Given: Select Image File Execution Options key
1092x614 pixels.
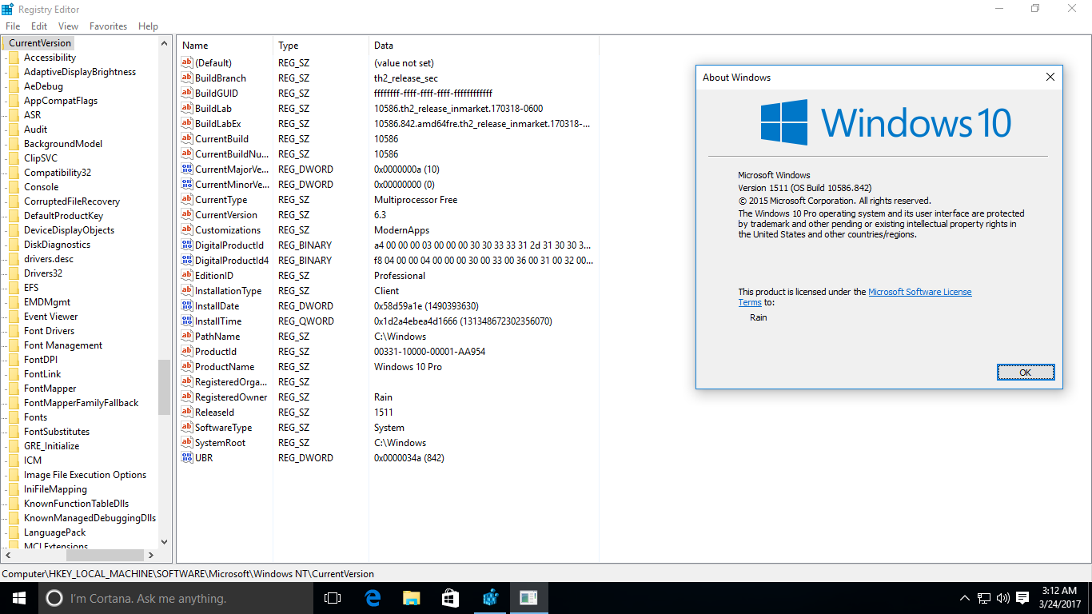Looking at the screenshot, I should (85, 475).
